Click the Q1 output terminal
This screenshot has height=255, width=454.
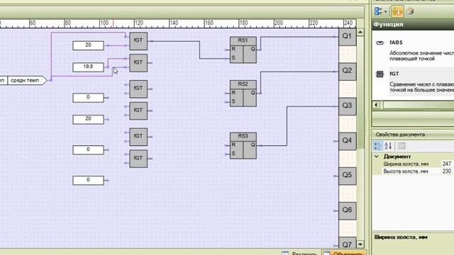coord(347,36)
